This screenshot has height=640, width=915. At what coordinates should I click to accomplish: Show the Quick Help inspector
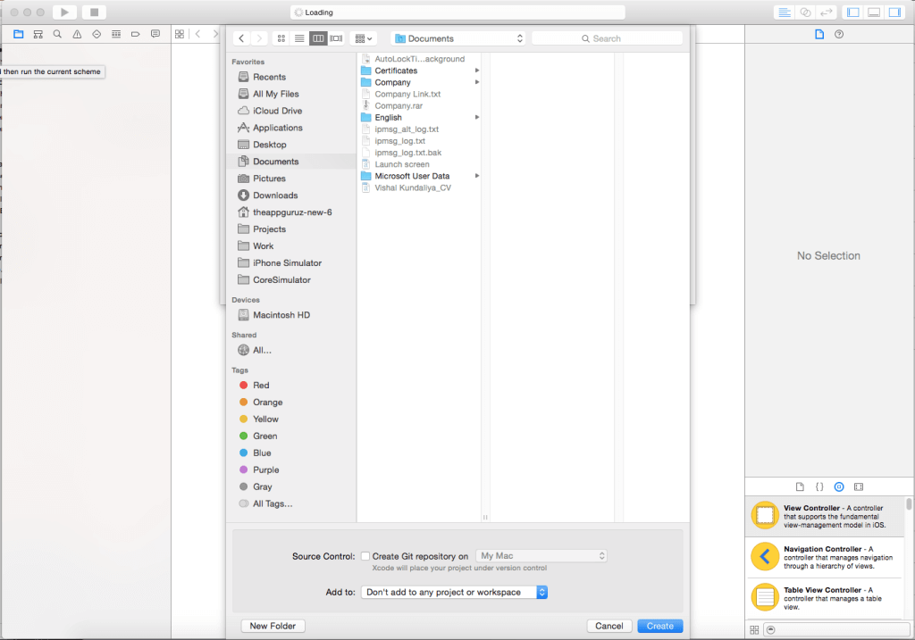click(x=839, y=34)
